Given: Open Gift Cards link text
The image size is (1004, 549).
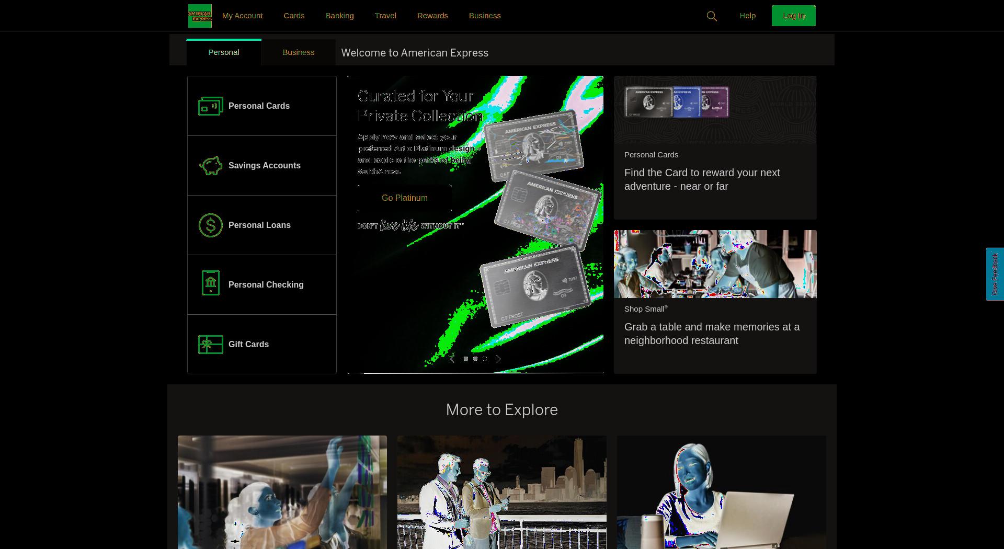Looking at the screenshot, I should (248, 345).
